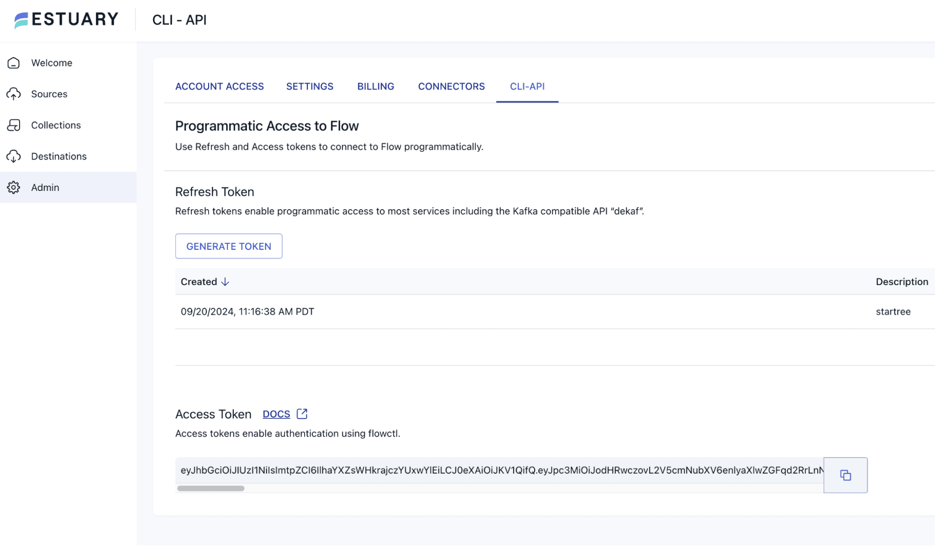The height and width of the screenshot is (546, 935).
Task: Open Sources via the upload-cloud icon
Action: pos(14,94)
